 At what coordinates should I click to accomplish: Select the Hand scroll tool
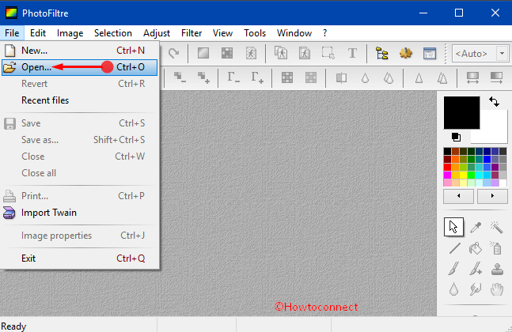click(x=497, y=289)
